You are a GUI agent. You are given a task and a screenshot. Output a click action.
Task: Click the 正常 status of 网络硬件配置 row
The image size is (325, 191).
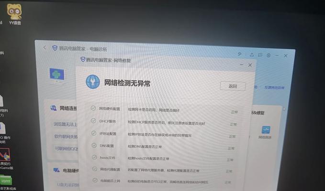(x=234, y=112)
